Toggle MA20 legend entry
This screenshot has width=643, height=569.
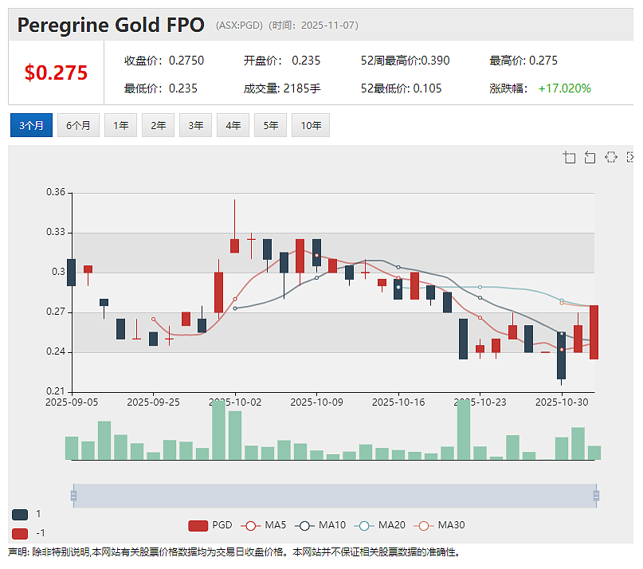coord(380,525)
